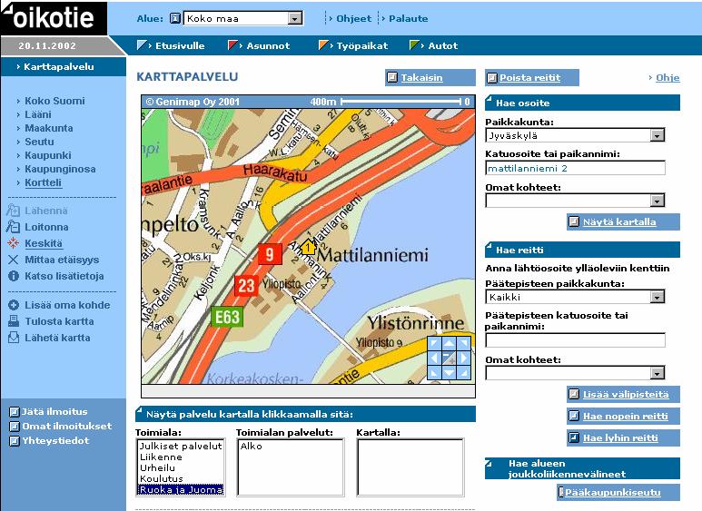Select the red Keskitä center tool
The image size is (702, 511).
click(x=14, y=243)
